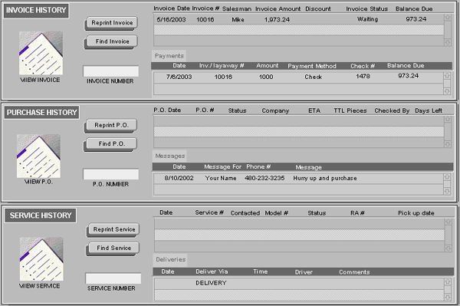Open the View Invoice document icon
The image size is (460, 306).
pos(41,53)
